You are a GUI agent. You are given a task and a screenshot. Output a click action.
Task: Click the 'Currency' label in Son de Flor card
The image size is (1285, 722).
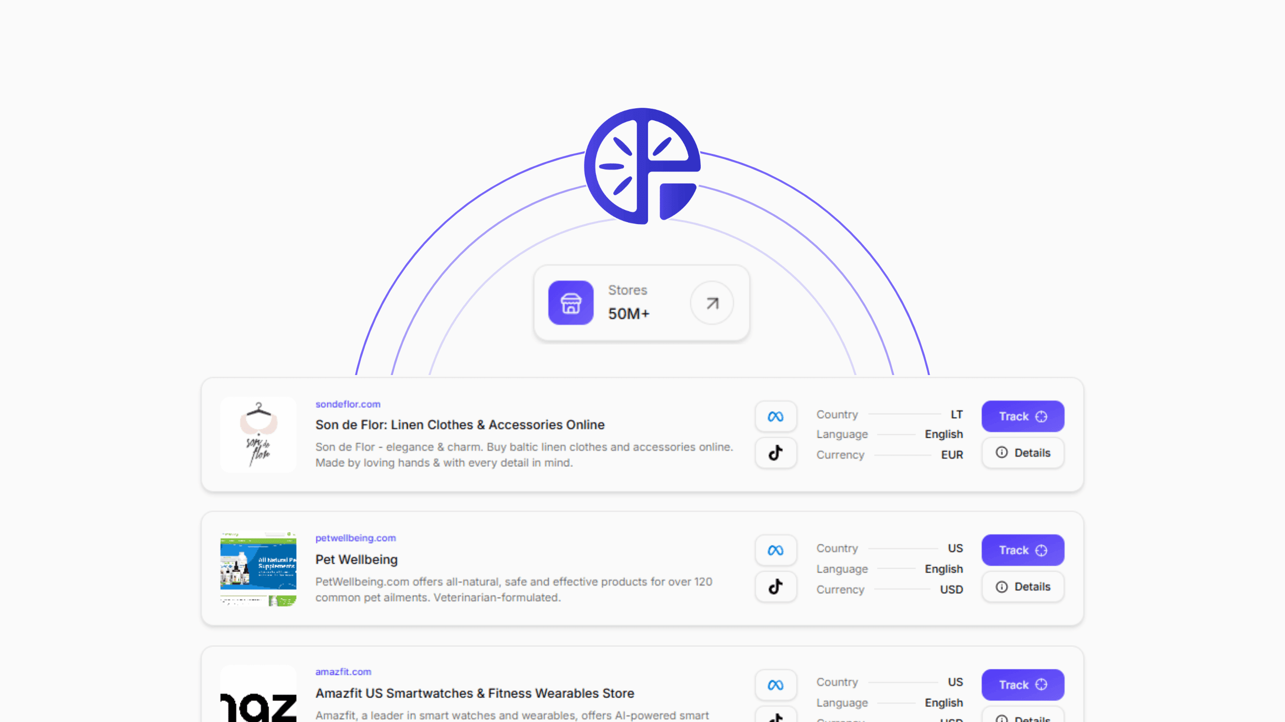point(840,455)
